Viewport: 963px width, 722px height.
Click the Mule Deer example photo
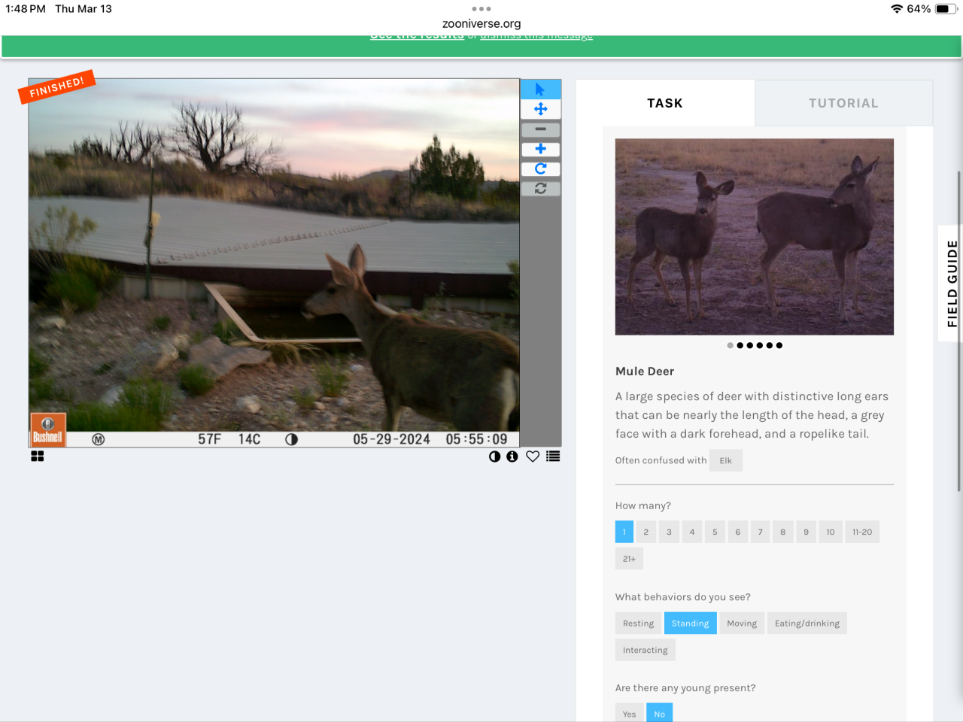[x=754, y=237]
